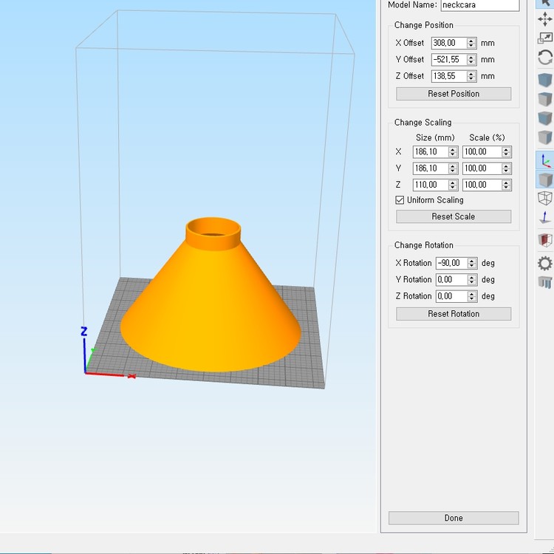Viewport: 554px width, 554px height.
Task: Decrease X Offset with the down arrow
Action: (x=471, y=46)
